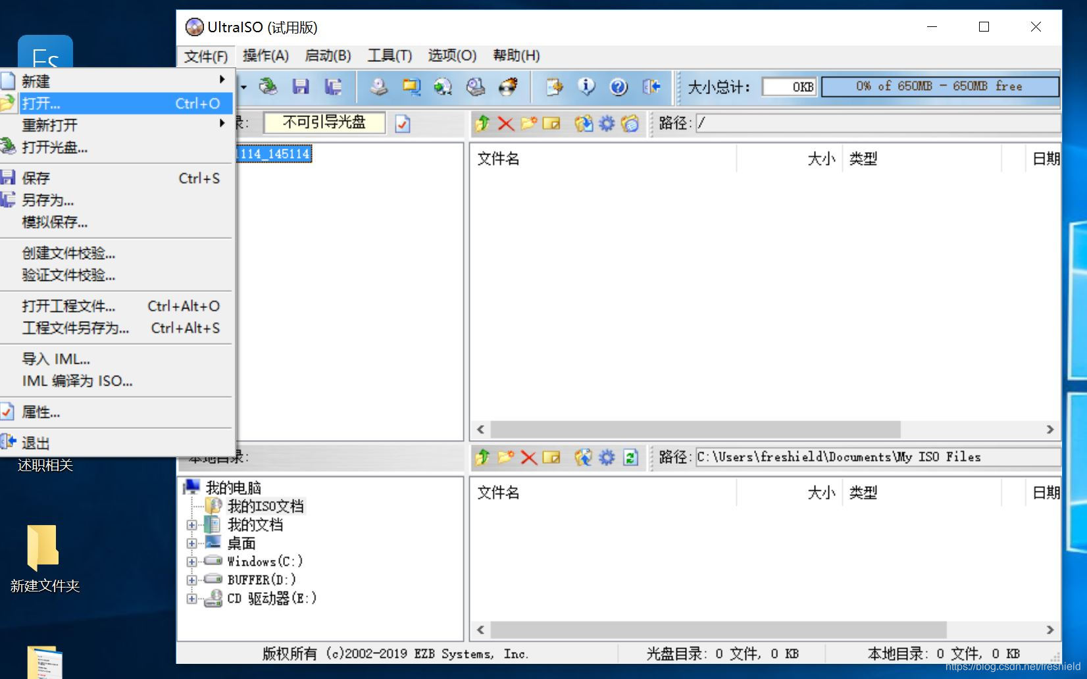This screenshot has width=1087, height=679.
Task: Click the local path field with My ISO Files
Action: (878, 457)
